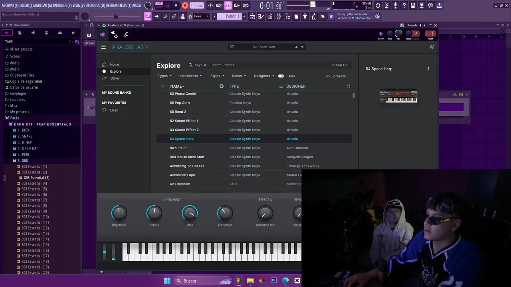Click CLEAR ALL filters button
Screen dimensions: 511x287
click(340, 65)
